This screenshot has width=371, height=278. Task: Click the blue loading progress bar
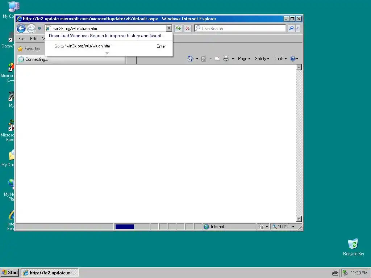point(125,227)
